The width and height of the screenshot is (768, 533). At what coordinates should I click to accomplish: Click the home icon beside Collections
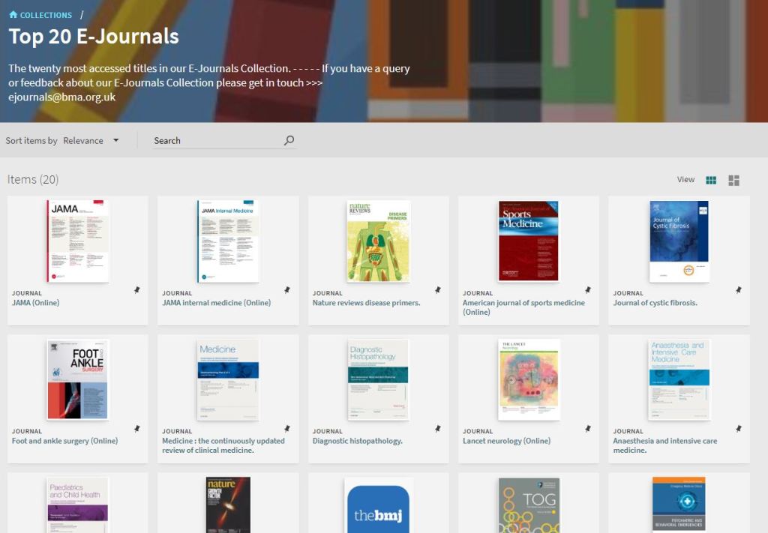pos(13,15)
